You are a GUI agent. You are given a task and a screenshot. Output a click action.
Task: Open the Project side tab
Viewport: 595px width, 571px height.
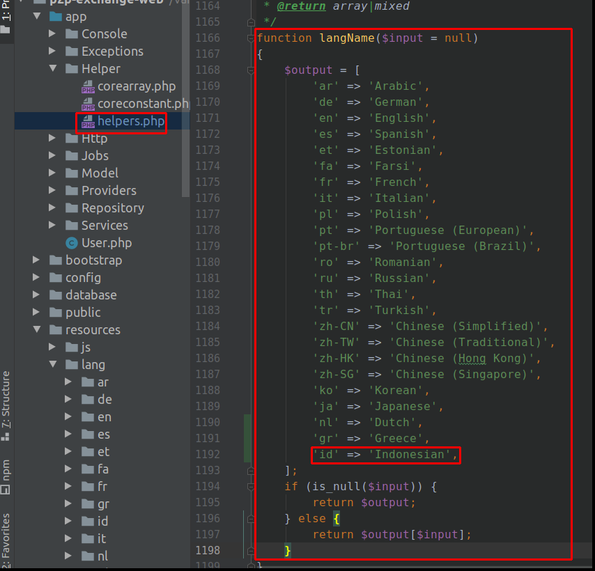pos(6,17)
